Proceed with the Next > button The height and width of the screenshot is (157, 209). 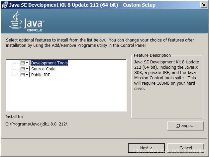point(146,148)
